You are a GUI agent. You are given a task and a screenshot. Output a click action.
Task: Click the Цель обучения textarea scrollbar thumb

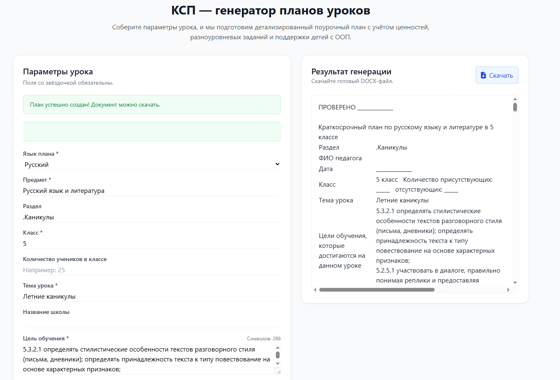coord(278,355)
